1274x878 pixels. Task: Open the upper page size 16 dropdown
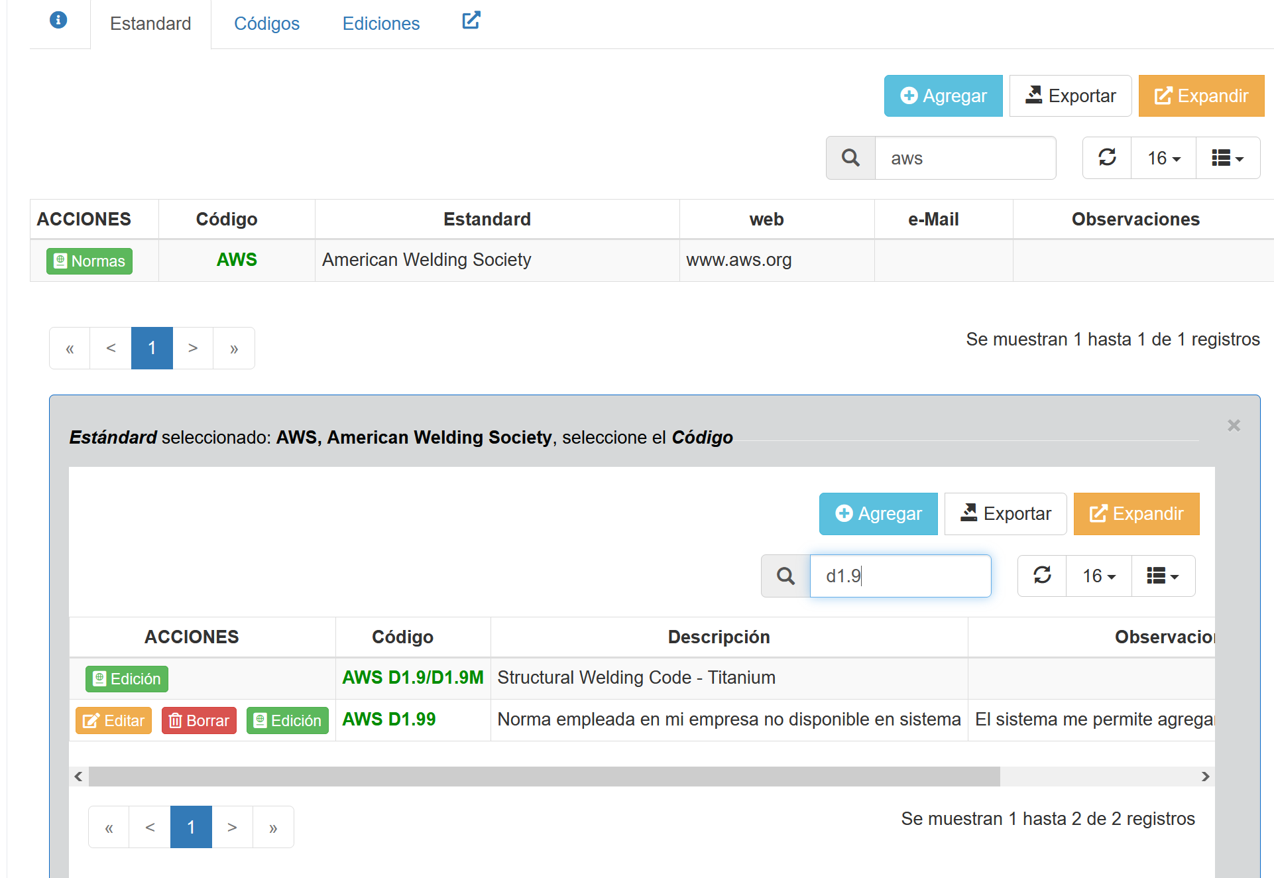pos(1163,158)
